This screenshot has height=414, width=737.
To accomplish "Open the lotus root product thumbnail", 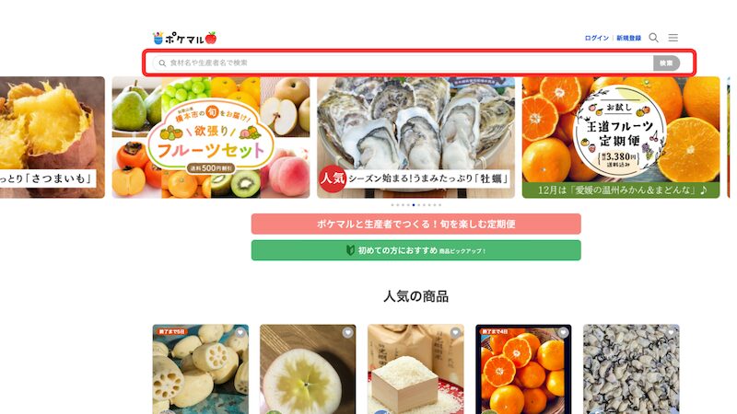I will pos(201,369).
